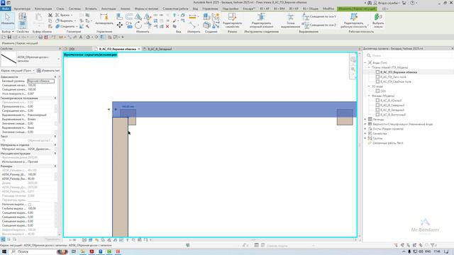This screenshot has width=454, height=255.
Task: Click the Align tool icon
Action: tap(120, 16)
